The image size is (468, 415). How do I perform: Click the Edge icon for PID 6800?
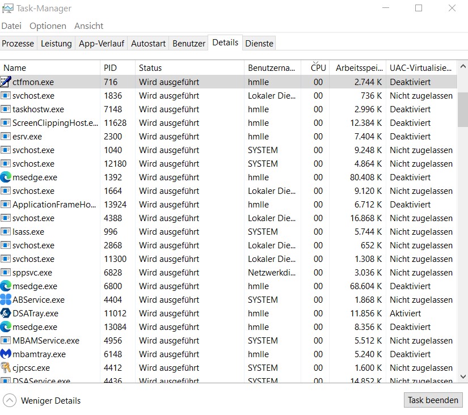click(x=6, y=286)
